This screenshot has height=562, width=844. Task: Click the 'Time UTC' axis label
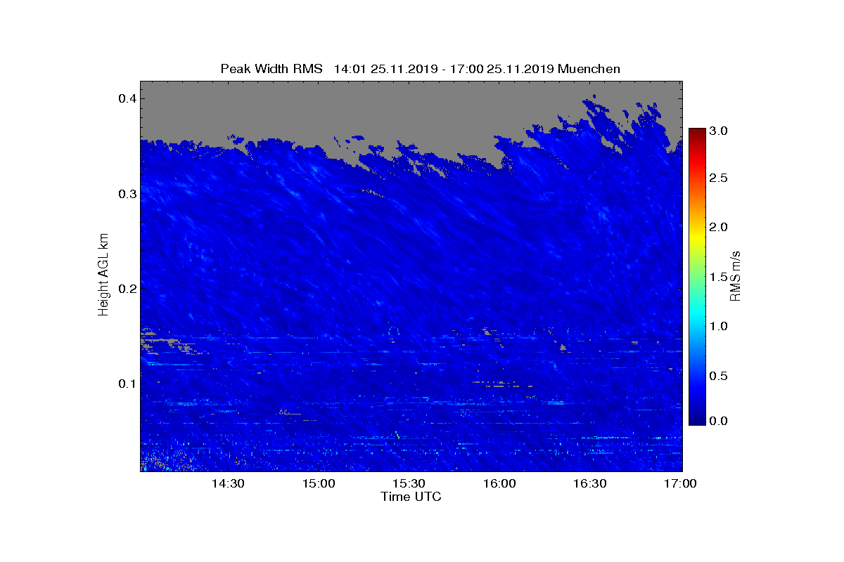click(x=411, y=497)
